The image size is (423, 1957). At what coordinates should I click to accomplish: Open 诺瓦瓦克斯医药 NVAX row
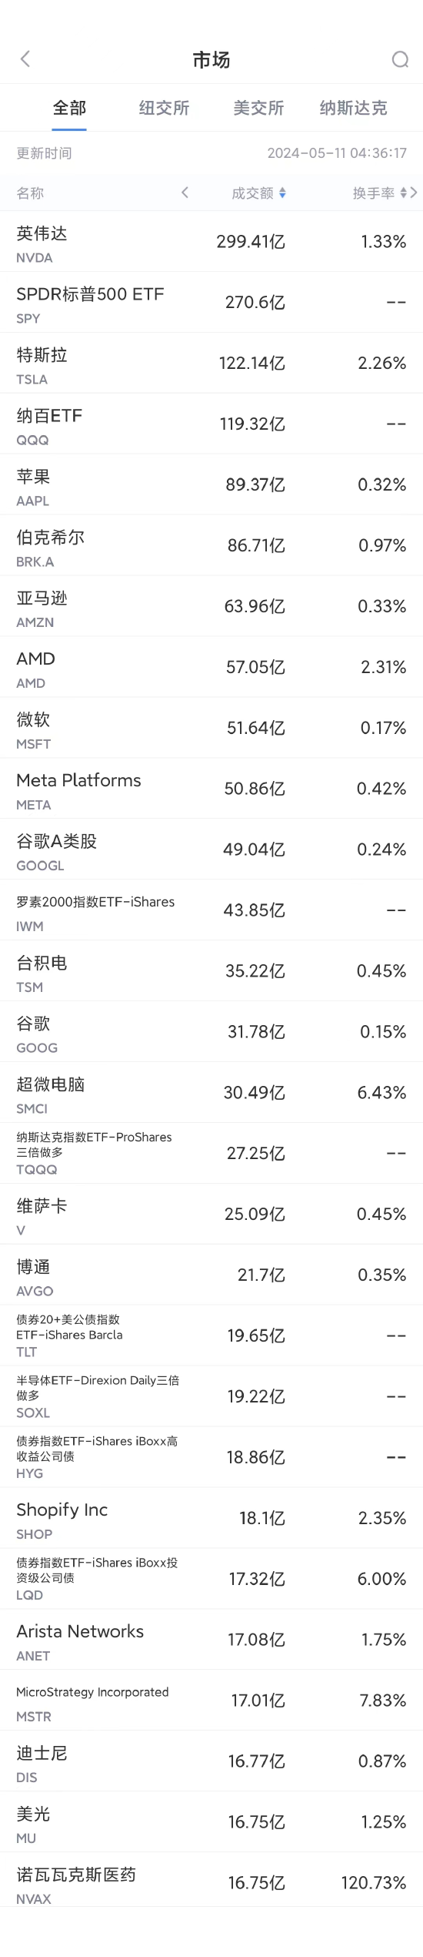pyautogui.click(x=211, y=1884)
